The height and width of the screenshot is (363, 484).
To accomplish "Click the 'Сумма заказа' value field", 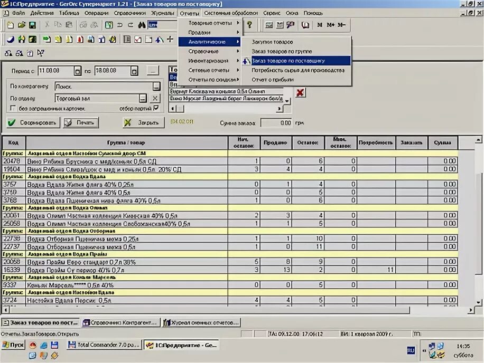I will click(276, 123).
